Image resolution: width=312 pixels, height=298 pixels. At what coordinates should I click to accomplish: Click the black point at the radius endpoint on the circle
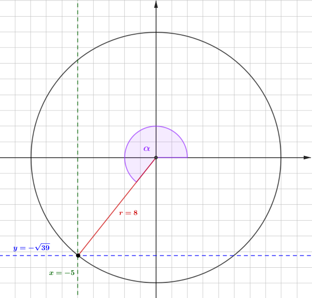pos(78,255)
